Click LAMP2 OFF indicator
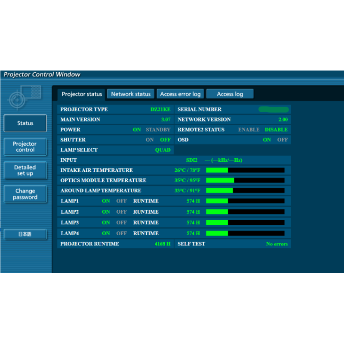 pos(122,212)
